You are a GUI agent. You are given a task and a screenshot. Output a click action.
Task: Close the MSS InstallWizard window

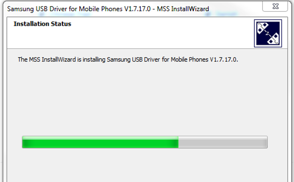click(275, 6)
